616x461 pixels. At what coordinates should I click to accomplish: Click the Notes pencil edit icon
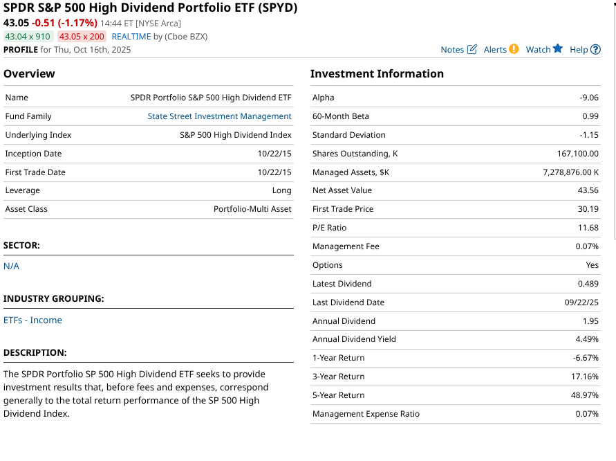[x=472, y=49]
